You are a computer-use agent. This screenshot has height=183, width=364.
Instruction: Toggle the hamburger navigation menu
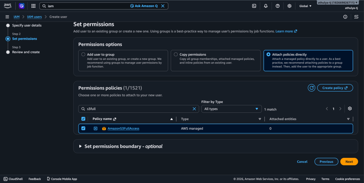7,17
